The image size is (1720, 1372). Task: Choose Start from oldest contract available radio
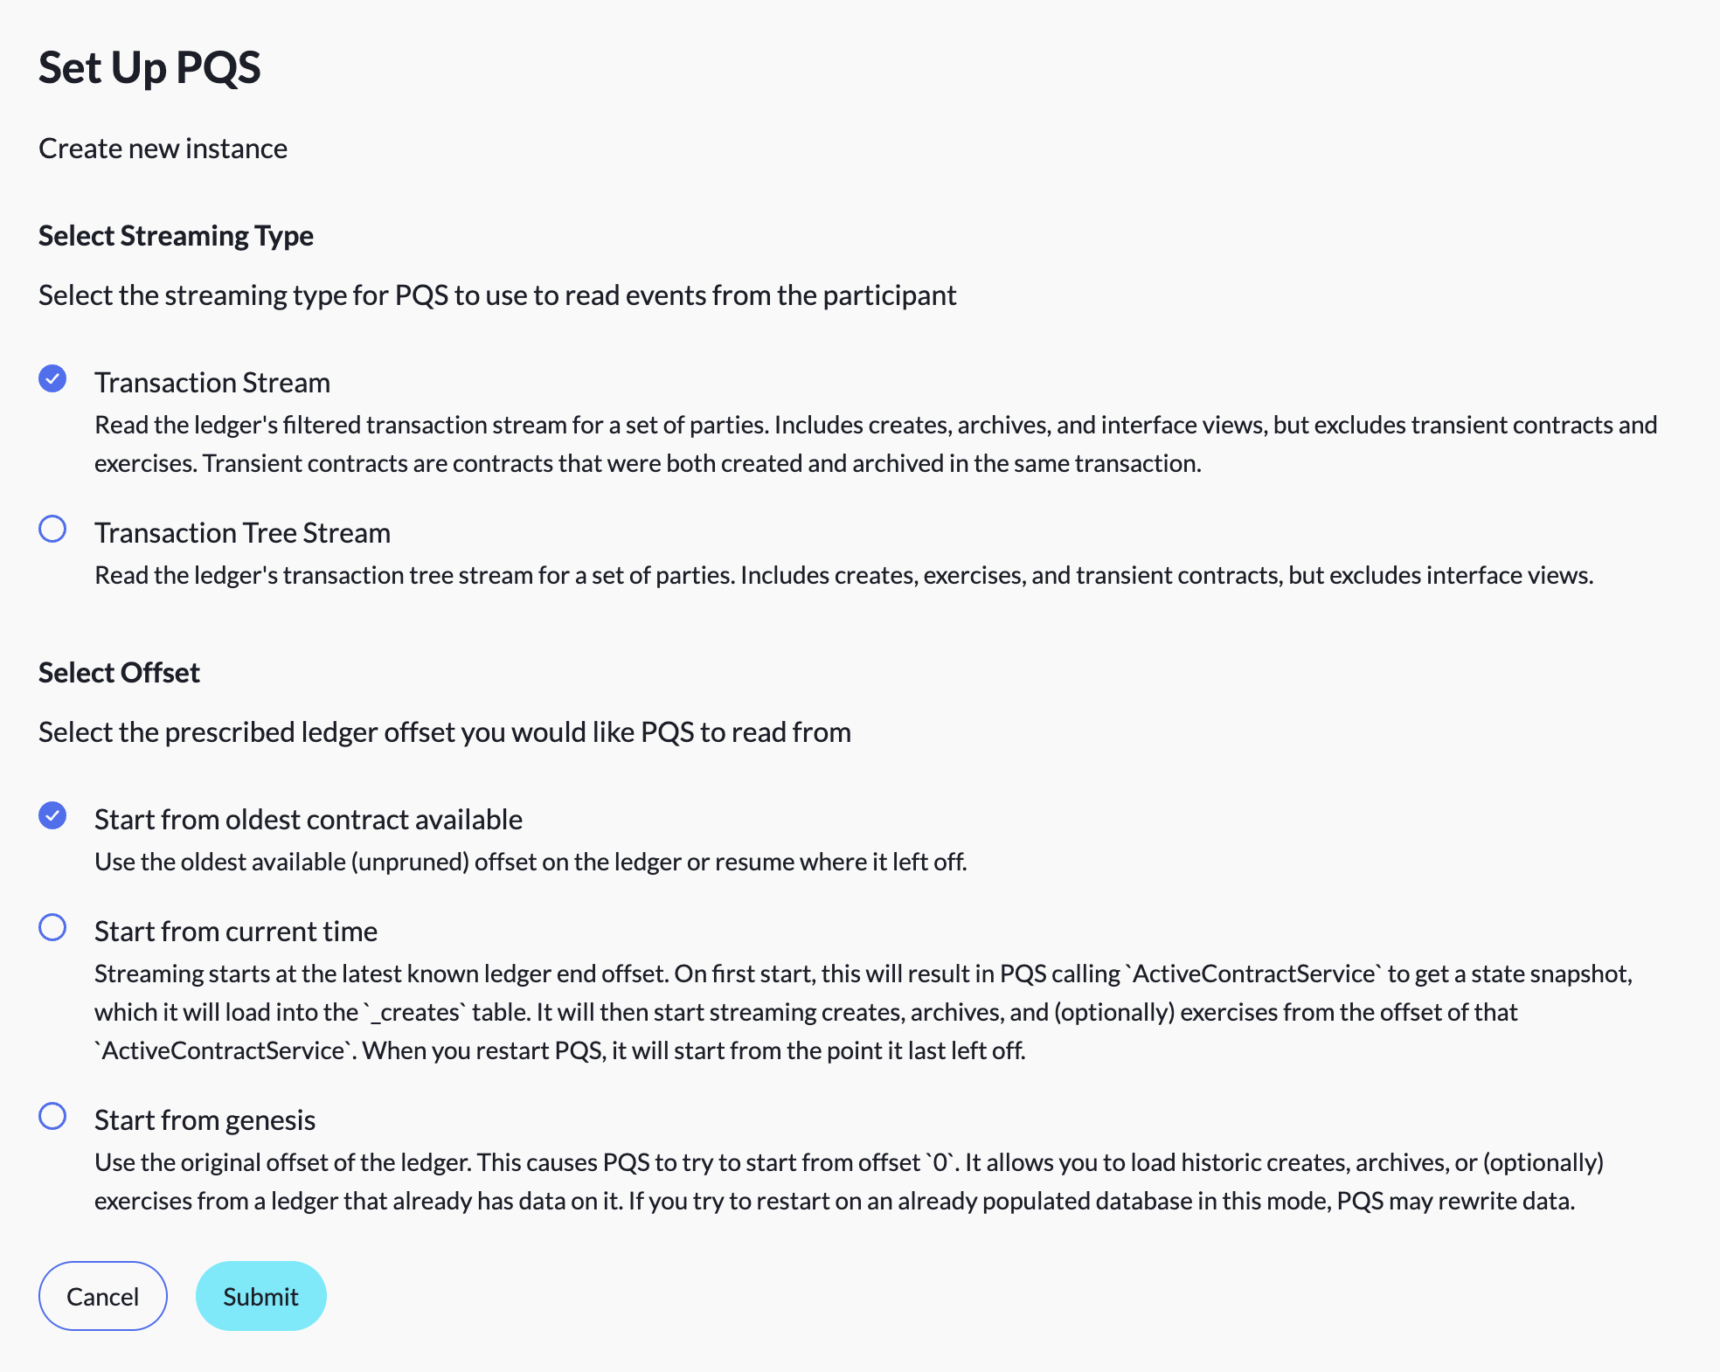point(52,815)
